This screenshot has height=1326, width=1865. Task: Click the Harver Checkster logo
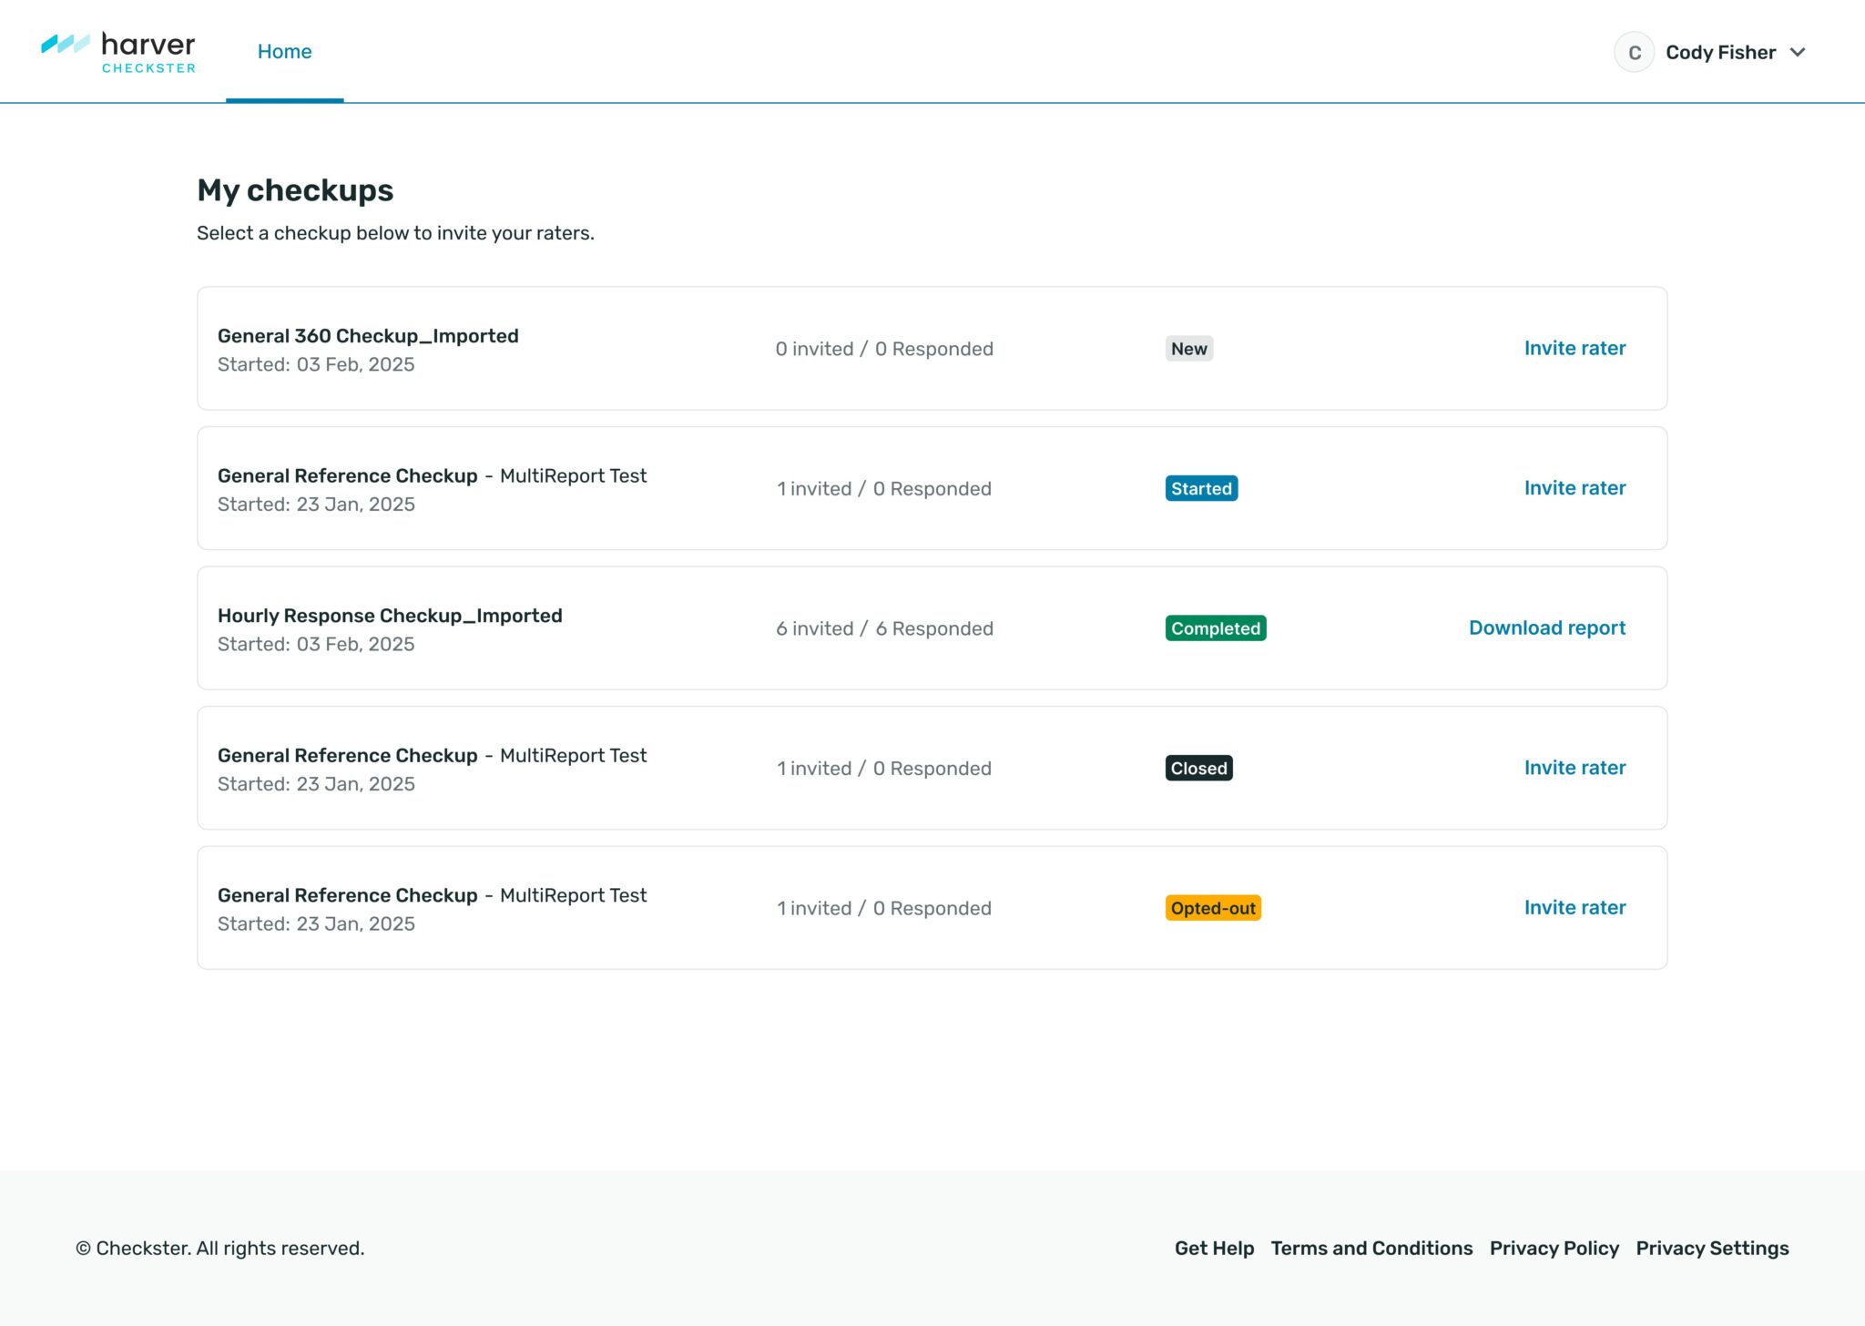coord(118,51)
